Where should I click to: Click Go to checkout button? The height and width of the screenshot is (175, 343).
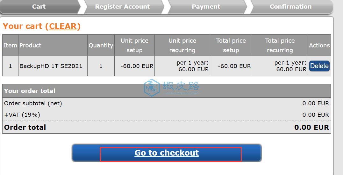pyautogui.click(x=167, y=153)
